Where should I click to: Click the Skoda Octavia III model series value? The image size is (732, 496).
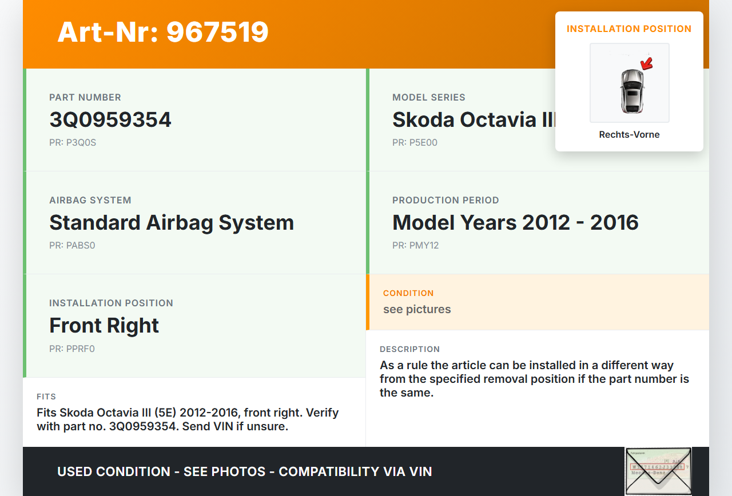click(472, 120)
